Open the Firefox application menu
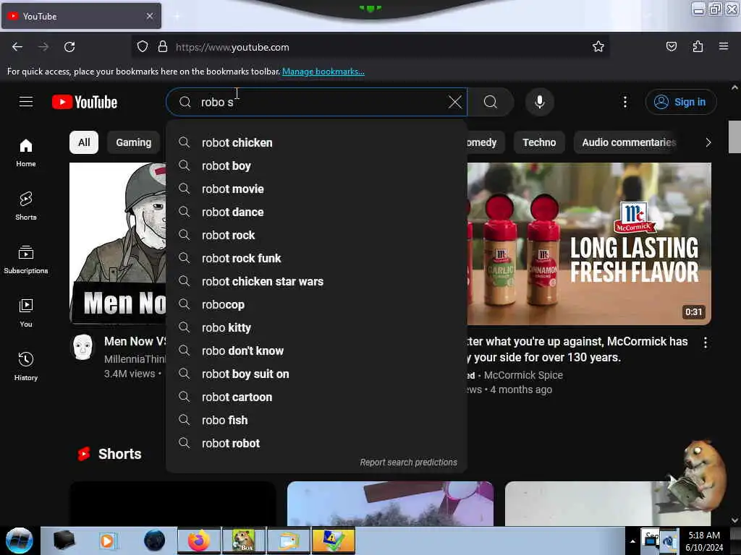This screenshot has width=741, height=555. point(724,47)
